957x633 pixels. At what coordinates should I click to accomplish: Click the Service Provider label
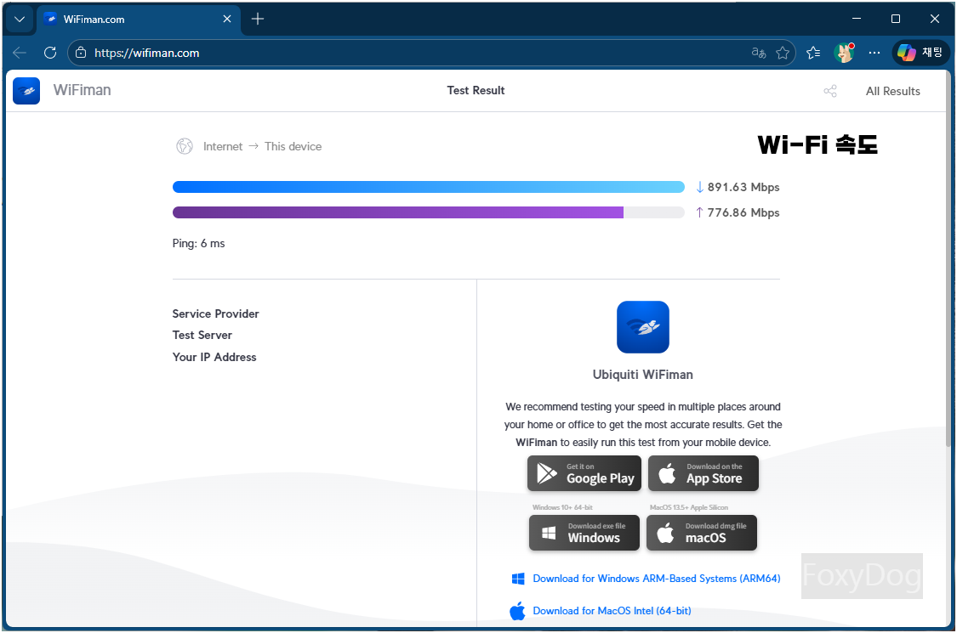(215, 314)
